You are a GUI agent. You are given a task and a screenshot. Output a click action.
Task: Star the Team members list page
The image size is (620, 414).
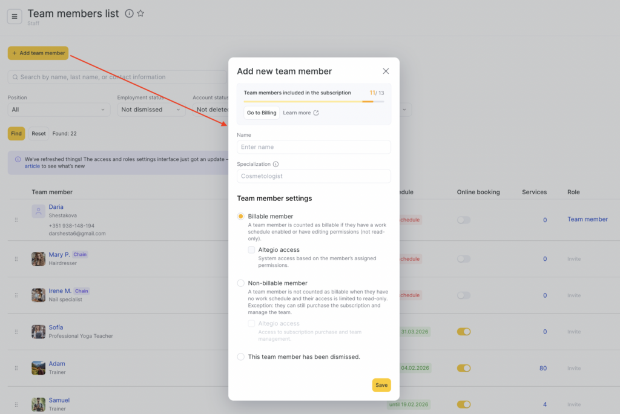click(140, 13)
